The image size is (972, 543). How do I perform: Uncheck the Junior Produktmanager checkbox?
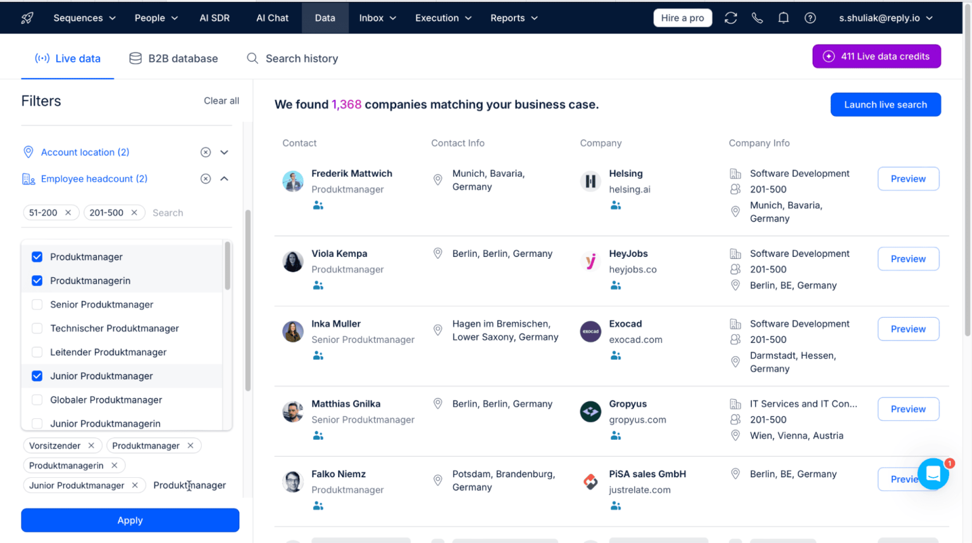[x=37, y=376]
